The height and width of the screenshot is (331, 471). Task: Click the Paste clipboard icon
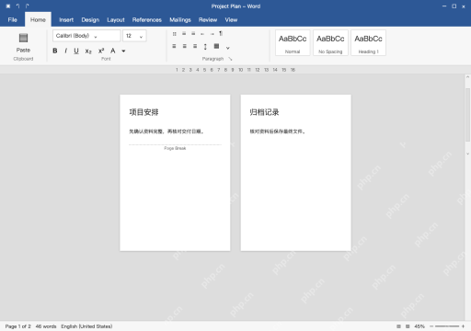click(23, 38)
